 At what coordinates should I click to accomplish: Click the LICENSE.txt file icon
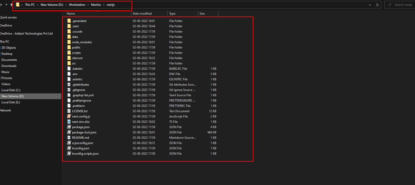click(69, 111)
